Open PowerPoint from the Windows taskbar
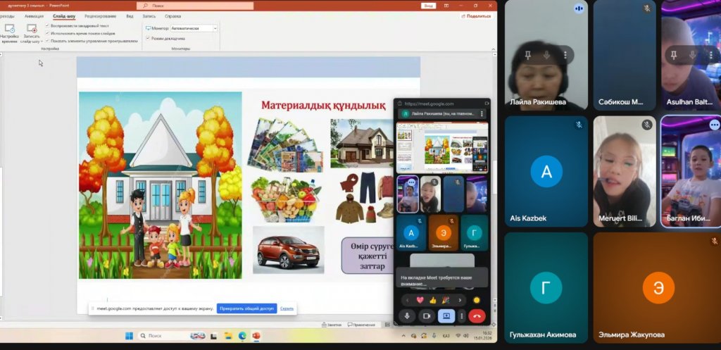 [x=256, y=336]
